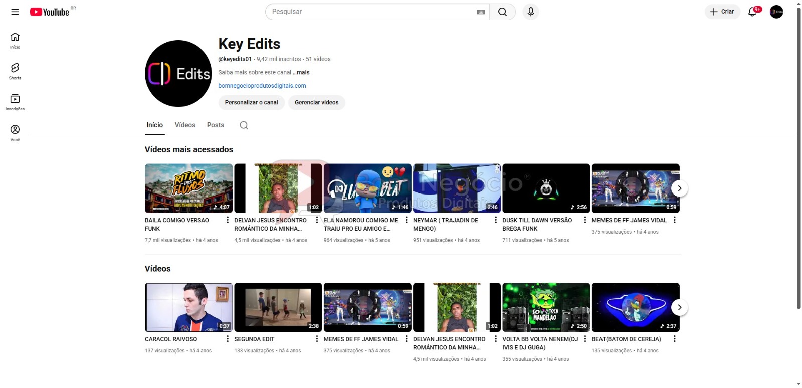
Task: Click Personalizar o canal button
Action: [x=251, y=102]
